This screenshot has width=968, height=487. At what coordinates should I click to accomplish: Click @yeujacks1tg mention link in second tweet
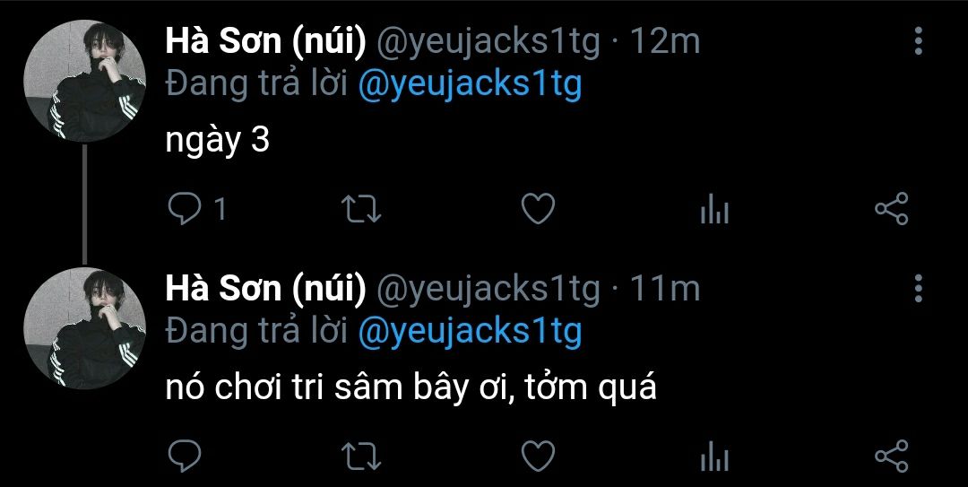tap(470, 332)
